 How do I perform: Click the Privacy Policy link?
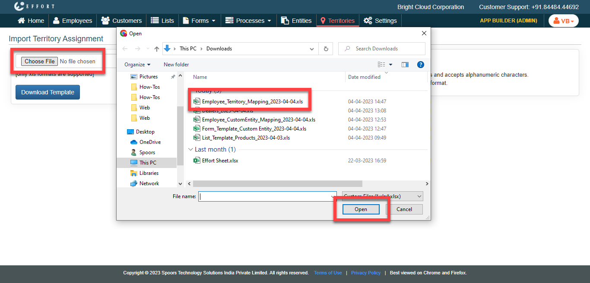(365, 273)
